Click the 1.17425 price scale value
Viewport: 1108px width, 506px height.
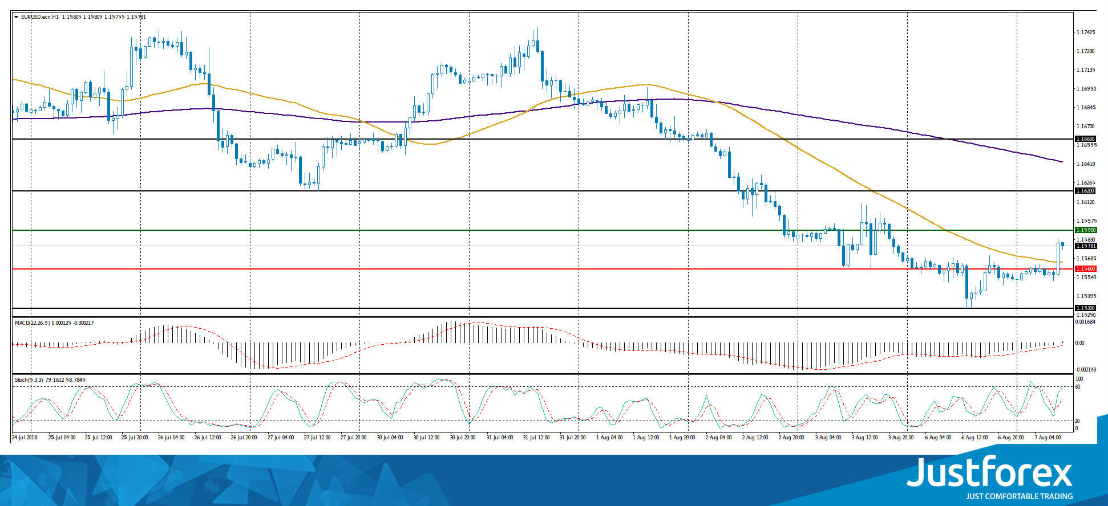[x=1085, y=32]
